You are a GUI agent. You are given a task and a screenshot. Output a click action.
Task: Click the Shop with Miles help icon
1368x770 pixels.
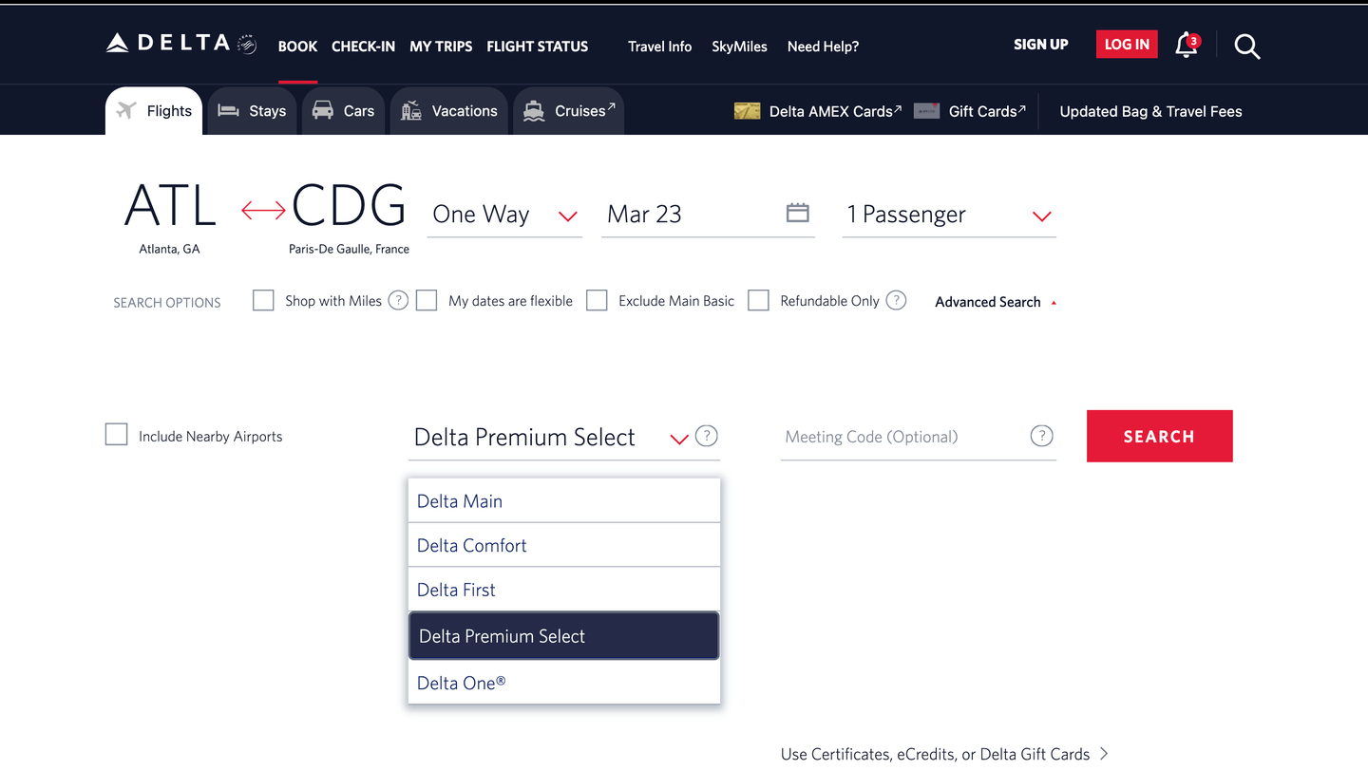[x=398, y=300]
